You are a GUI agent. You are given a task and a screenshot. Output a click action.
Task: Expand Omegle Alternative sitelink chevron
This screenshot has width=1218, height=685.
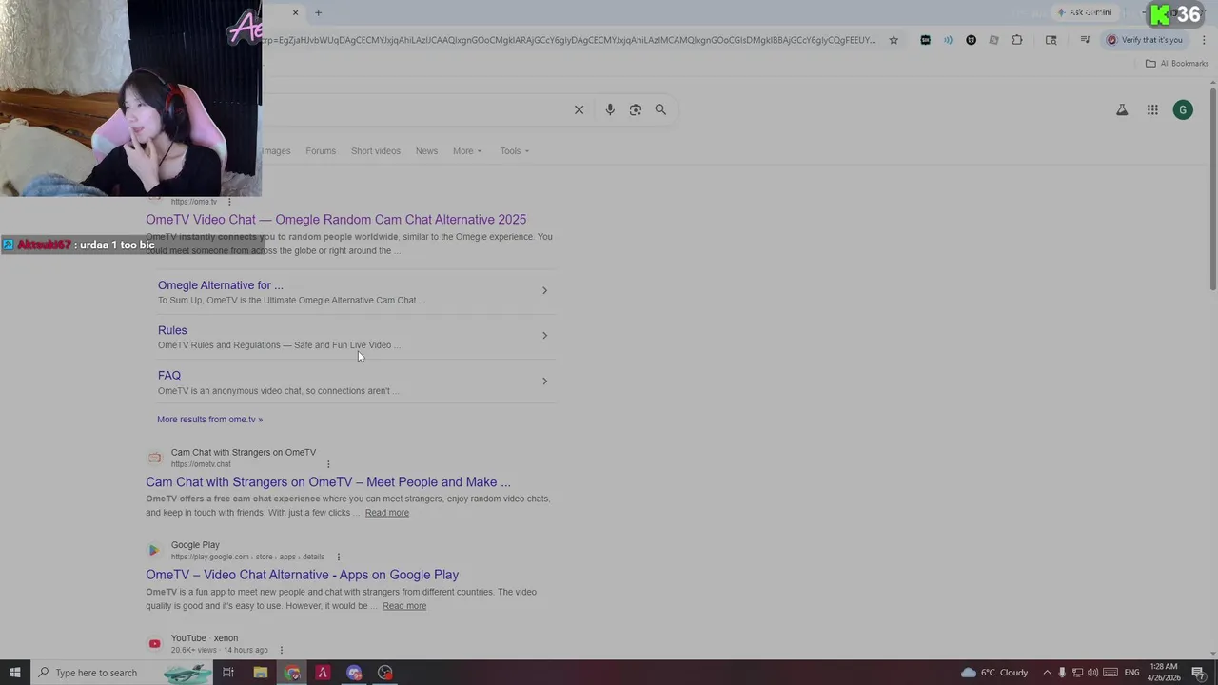pos(544,290)
